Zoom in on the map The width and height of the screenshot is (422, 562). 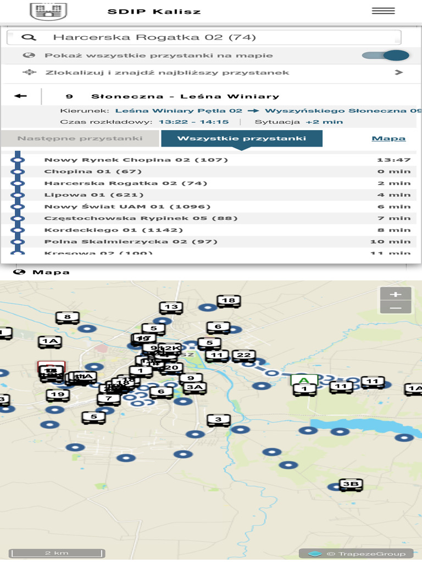point(396,294)
